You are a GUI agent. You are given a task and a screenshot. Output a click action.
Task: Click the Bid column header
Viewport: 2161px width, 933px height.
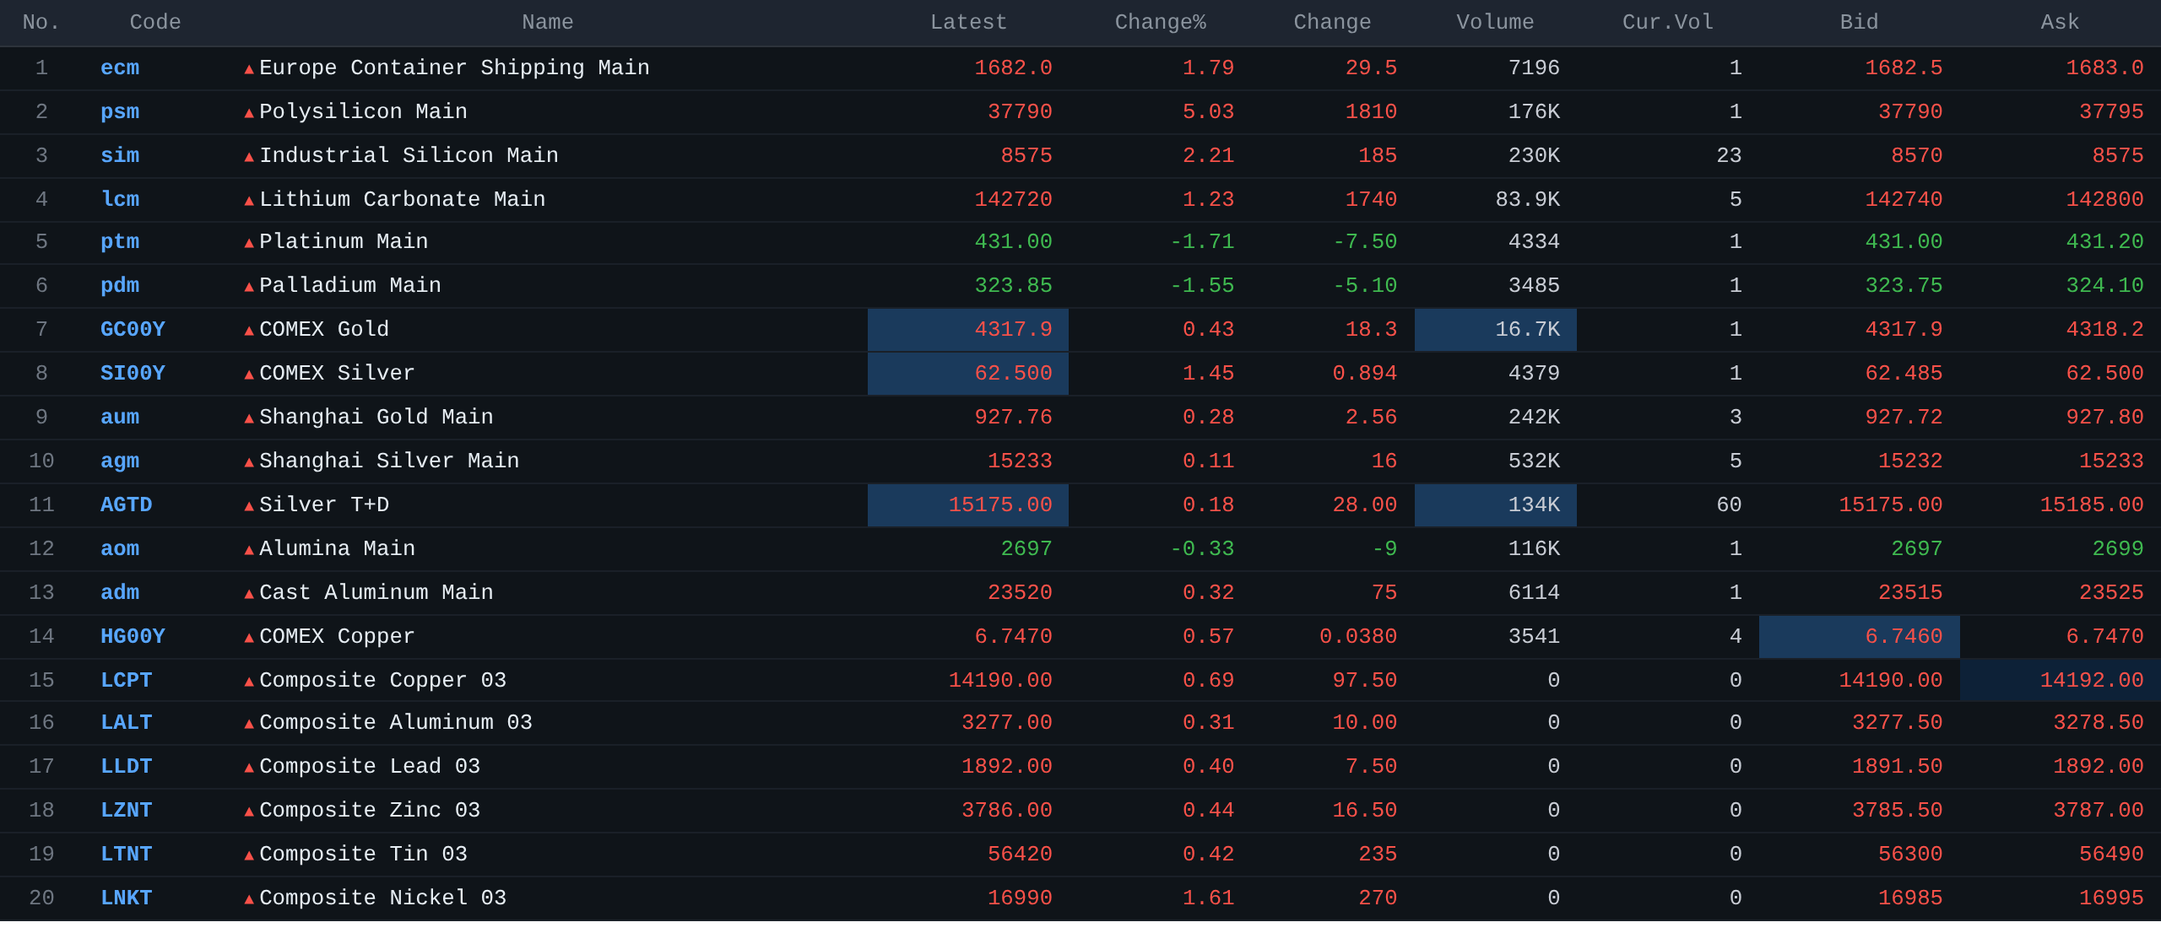1859,23
